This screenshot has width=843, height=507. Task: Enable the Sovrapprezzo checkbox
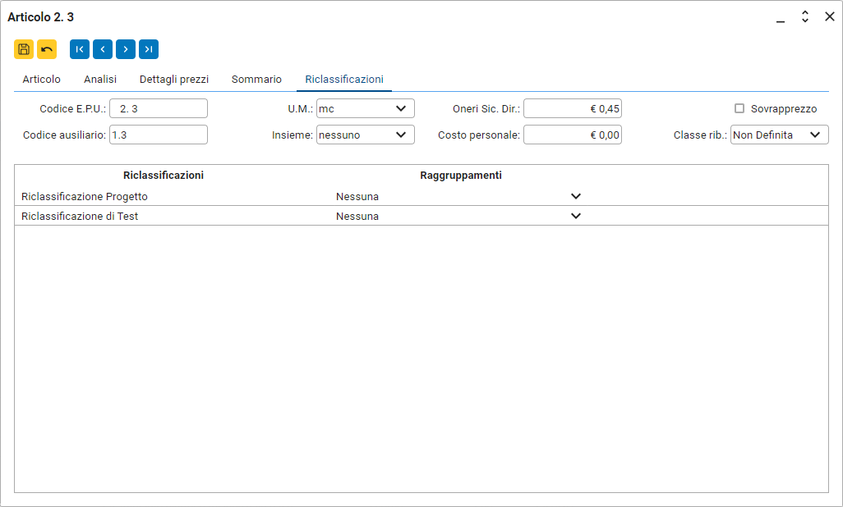(739, 108)
